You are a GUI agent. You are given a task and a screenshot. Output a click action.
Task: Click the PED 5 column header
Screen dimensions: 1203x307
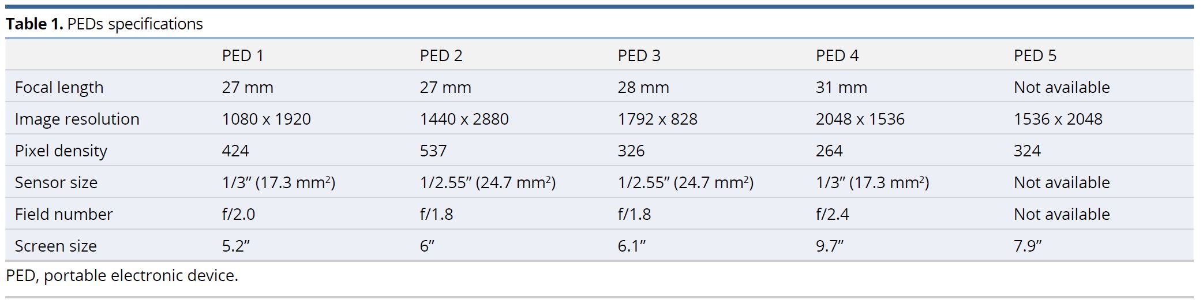1035,55
